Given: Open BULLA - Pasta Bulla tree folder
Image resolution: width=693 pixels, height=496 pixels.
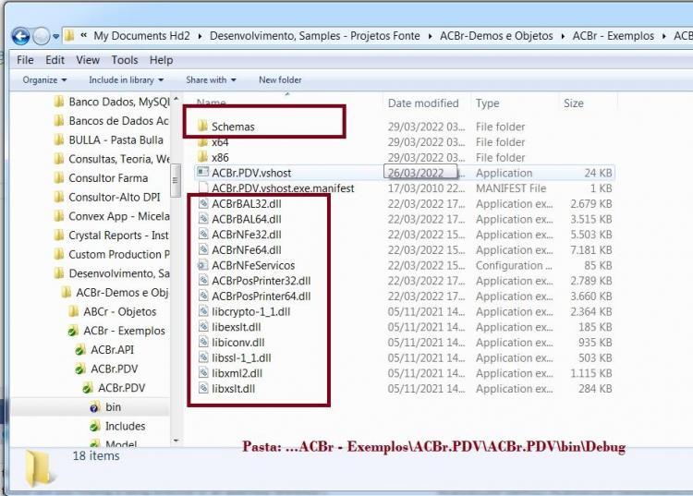Looking at the screenshot, I should click(109, 140).
